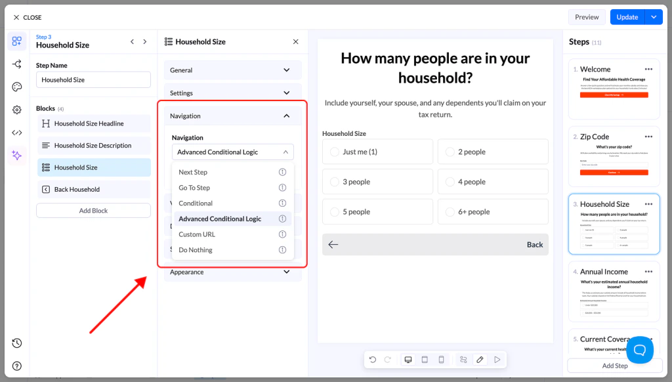Close the Household Size settings panel

296,41
